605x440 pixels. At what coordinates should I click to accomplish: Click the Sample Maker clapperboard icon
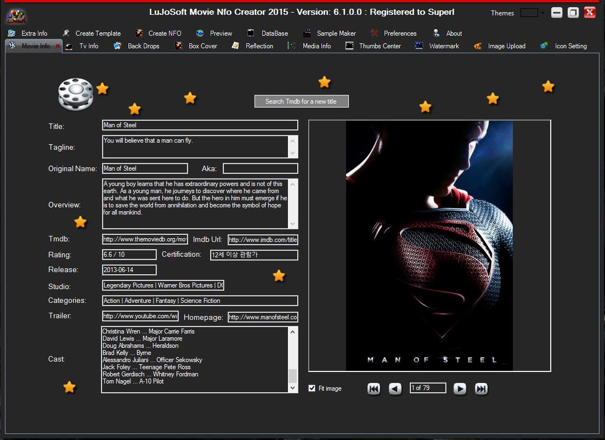(307, 33)
